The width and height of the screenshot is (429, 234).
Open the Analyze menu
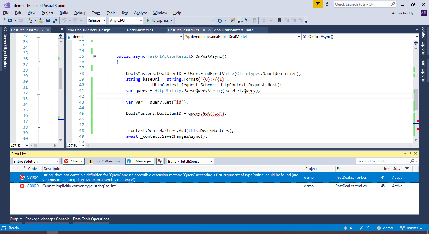coord(140,13)
